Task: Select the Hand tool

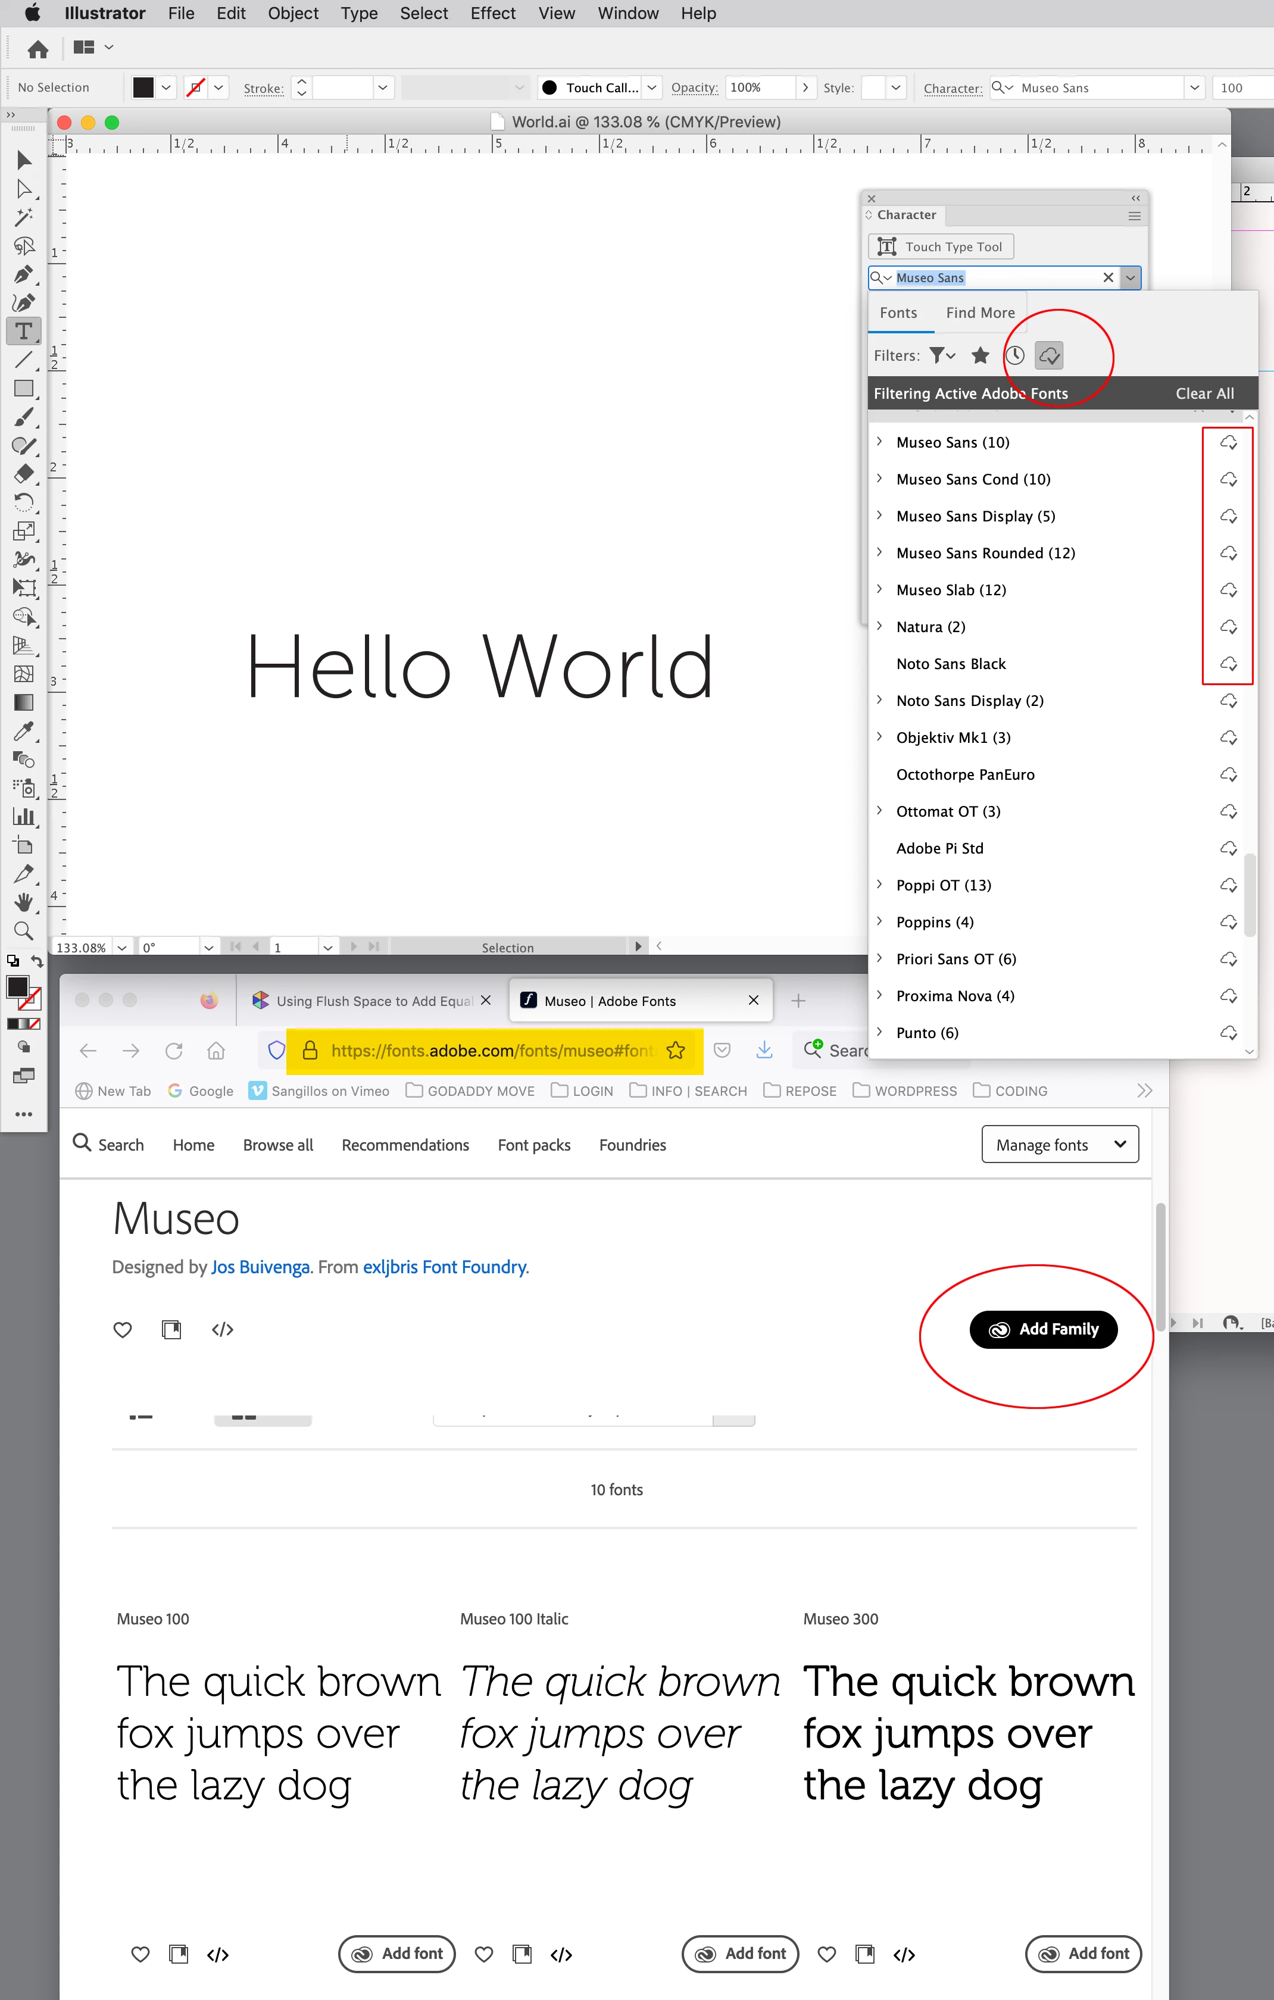Action: (23, 902)
